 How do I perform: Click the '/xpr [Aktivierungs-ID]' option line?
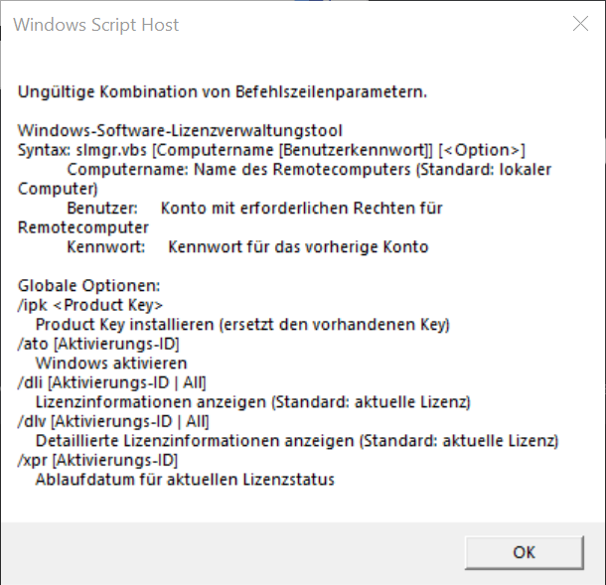click(97, 460)
